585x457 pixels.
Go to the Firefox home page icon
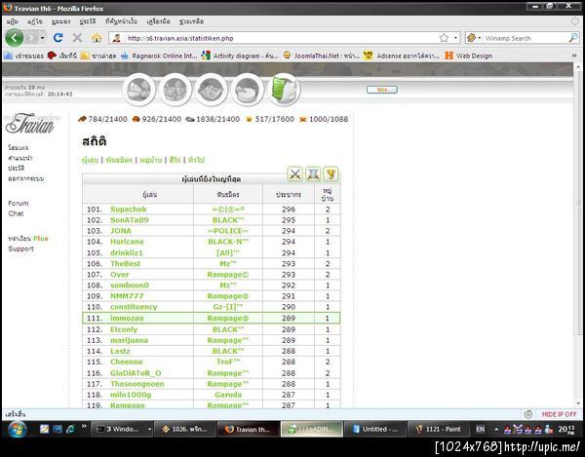coord(97,38)
